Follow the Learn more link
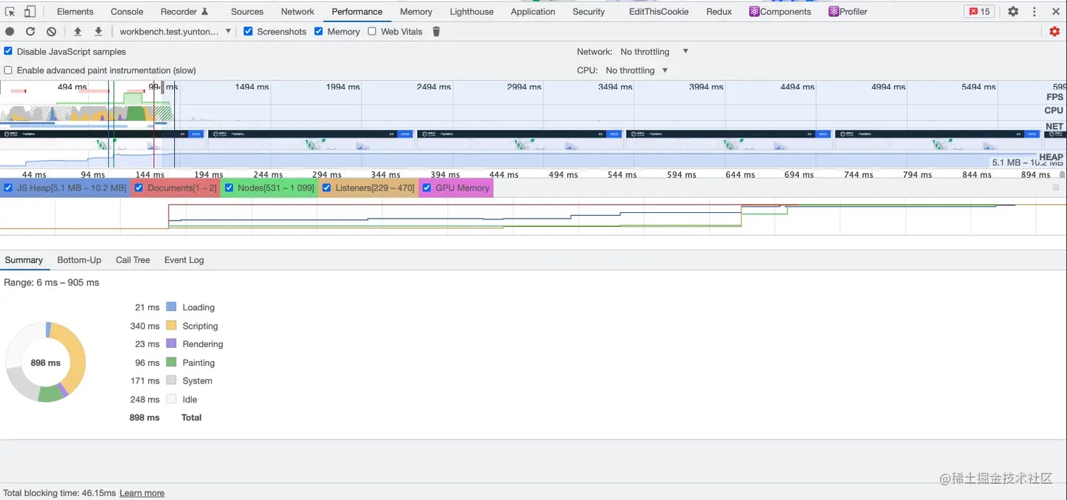 (142, 493)
